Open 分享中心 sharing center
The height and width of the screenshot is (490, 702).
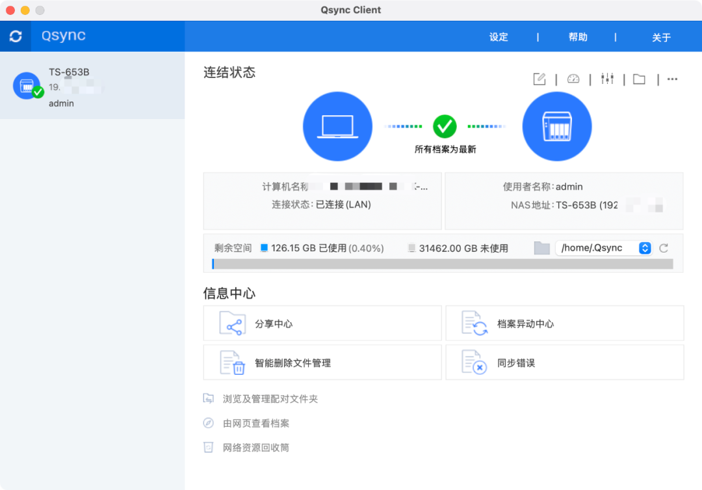click(x=322, y=323)
